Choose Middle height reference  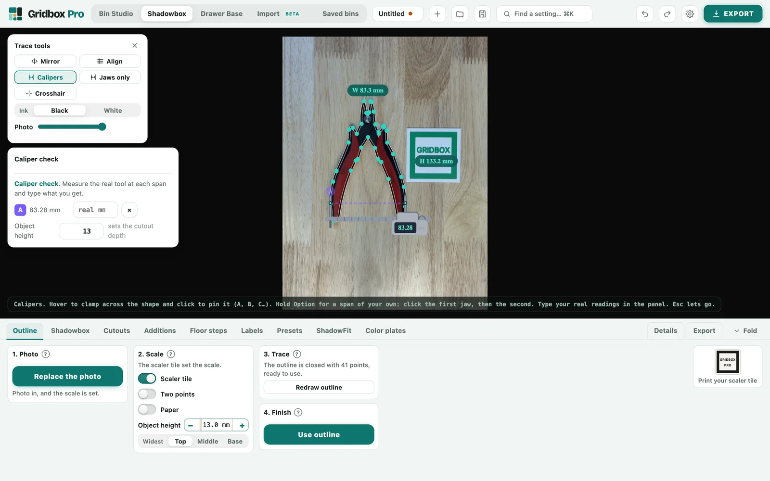(x=208, y=442)
